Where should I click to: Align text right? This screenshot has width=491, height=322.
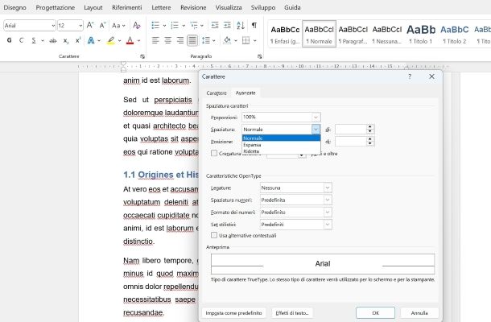pos(180,40)
